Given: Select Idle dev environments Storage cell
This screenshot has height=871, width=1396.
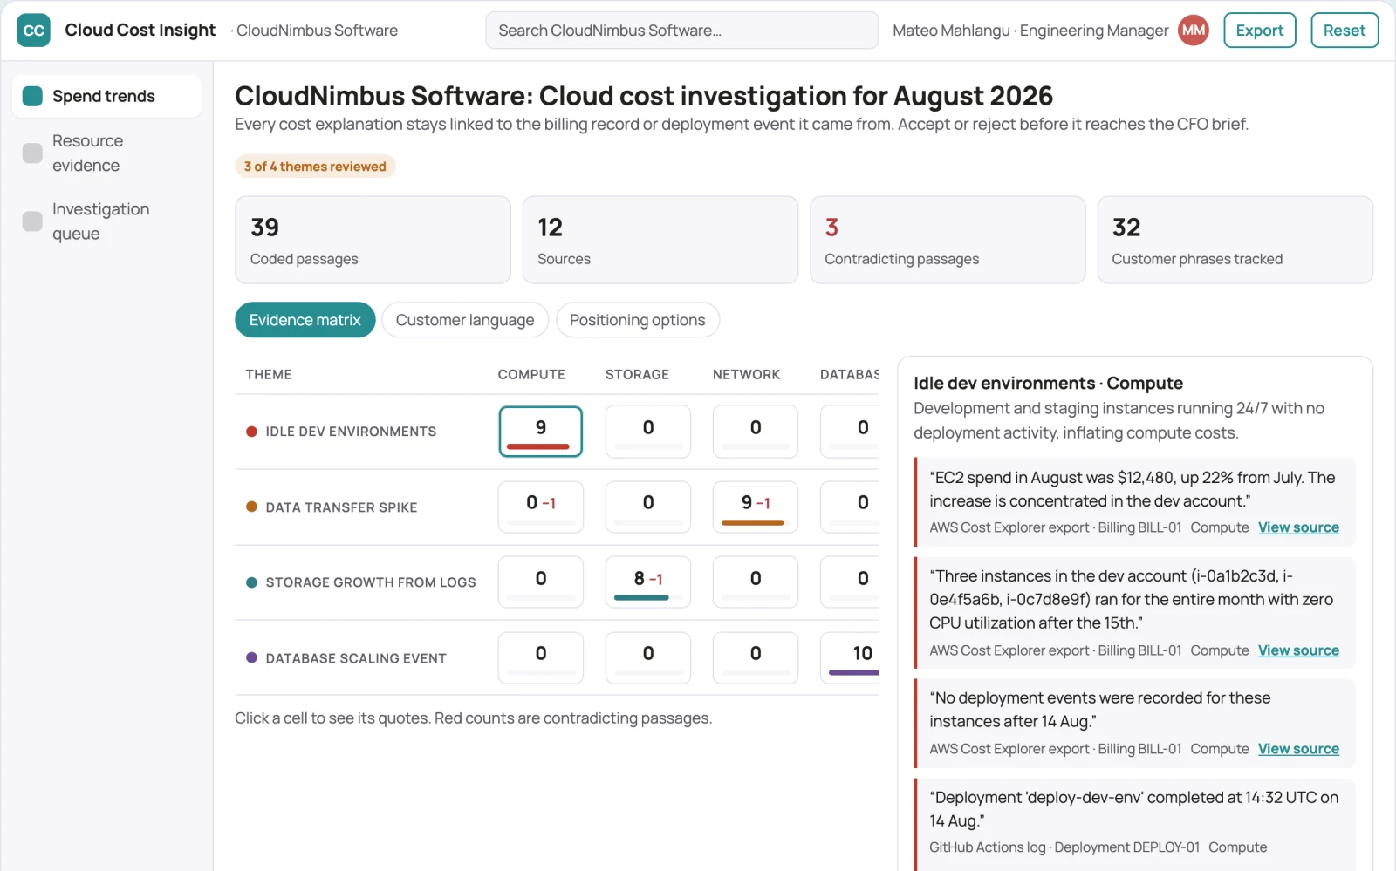Looking at the screenshot, I should click(647, 432).
